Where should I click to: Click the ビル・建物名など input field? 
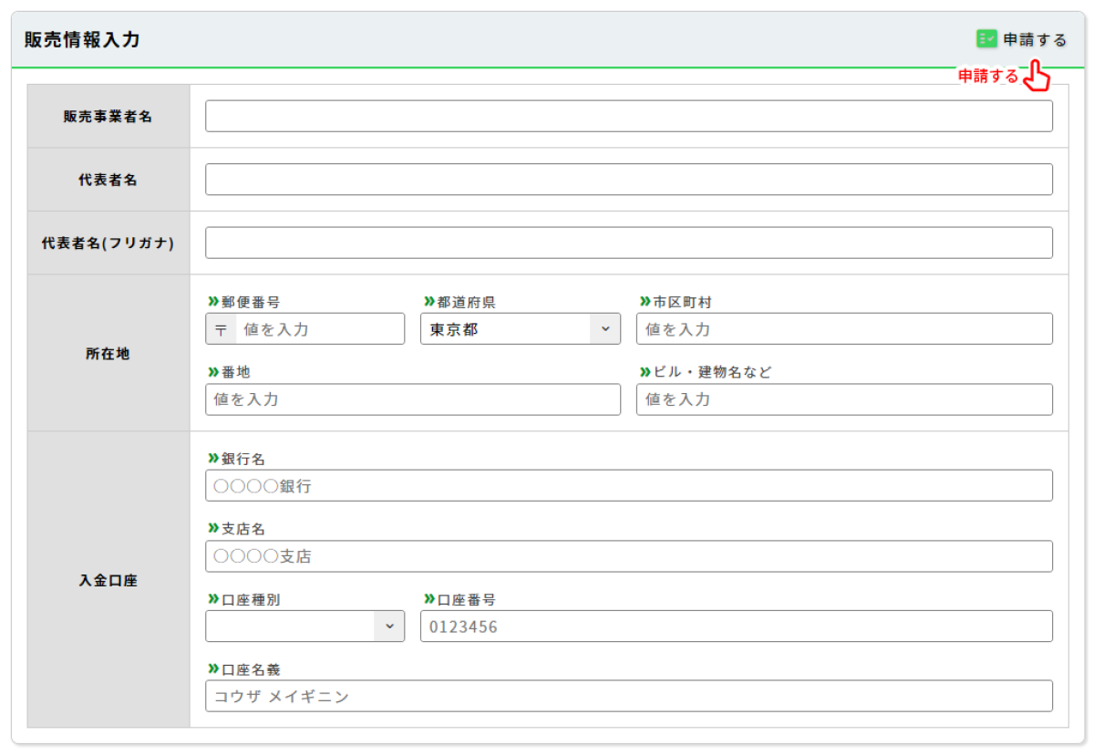click(x=843, y=399)
